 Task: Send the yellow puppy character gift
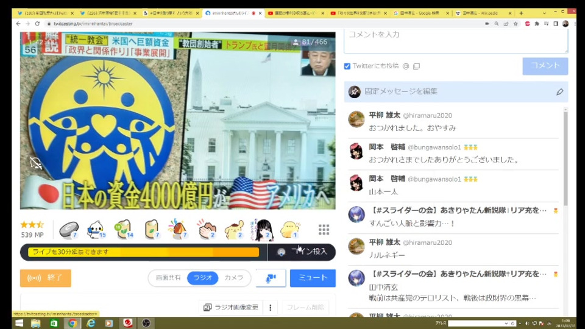[x=234, y=230]
